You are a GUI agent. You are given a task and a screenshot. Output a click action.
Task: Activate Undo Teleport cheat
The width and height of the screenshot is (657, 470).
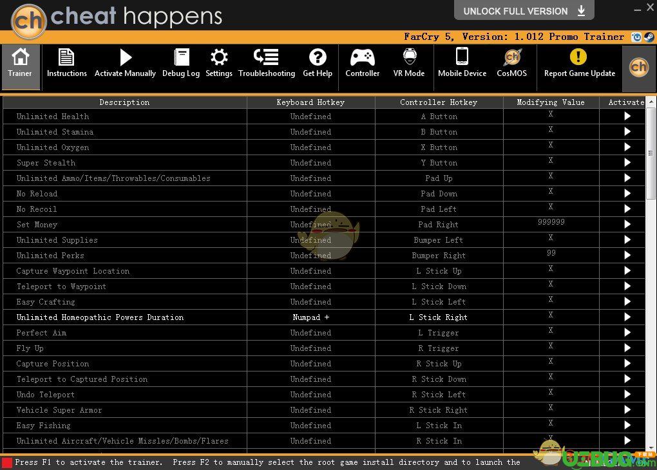coord(627,395)
